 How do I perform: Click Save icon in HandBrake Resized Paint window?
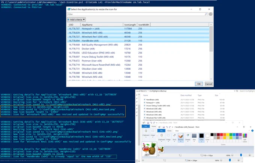click(x=163, y=127)
